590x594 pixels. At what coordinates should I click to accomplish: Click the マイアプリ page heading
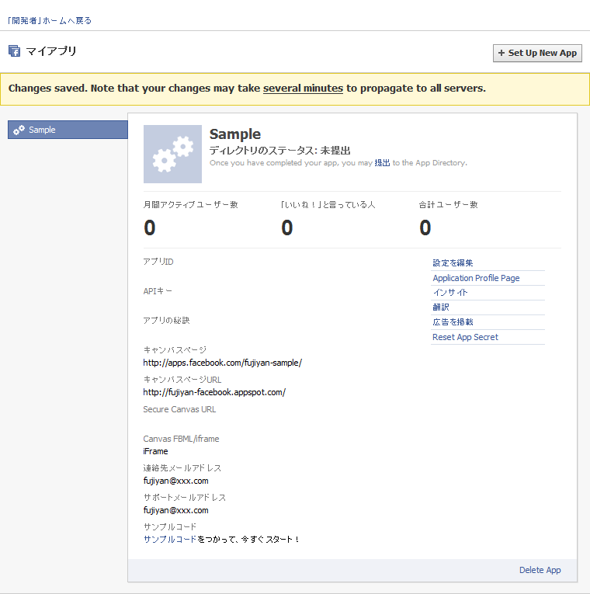pyautogui.click(x=51, y=50)
